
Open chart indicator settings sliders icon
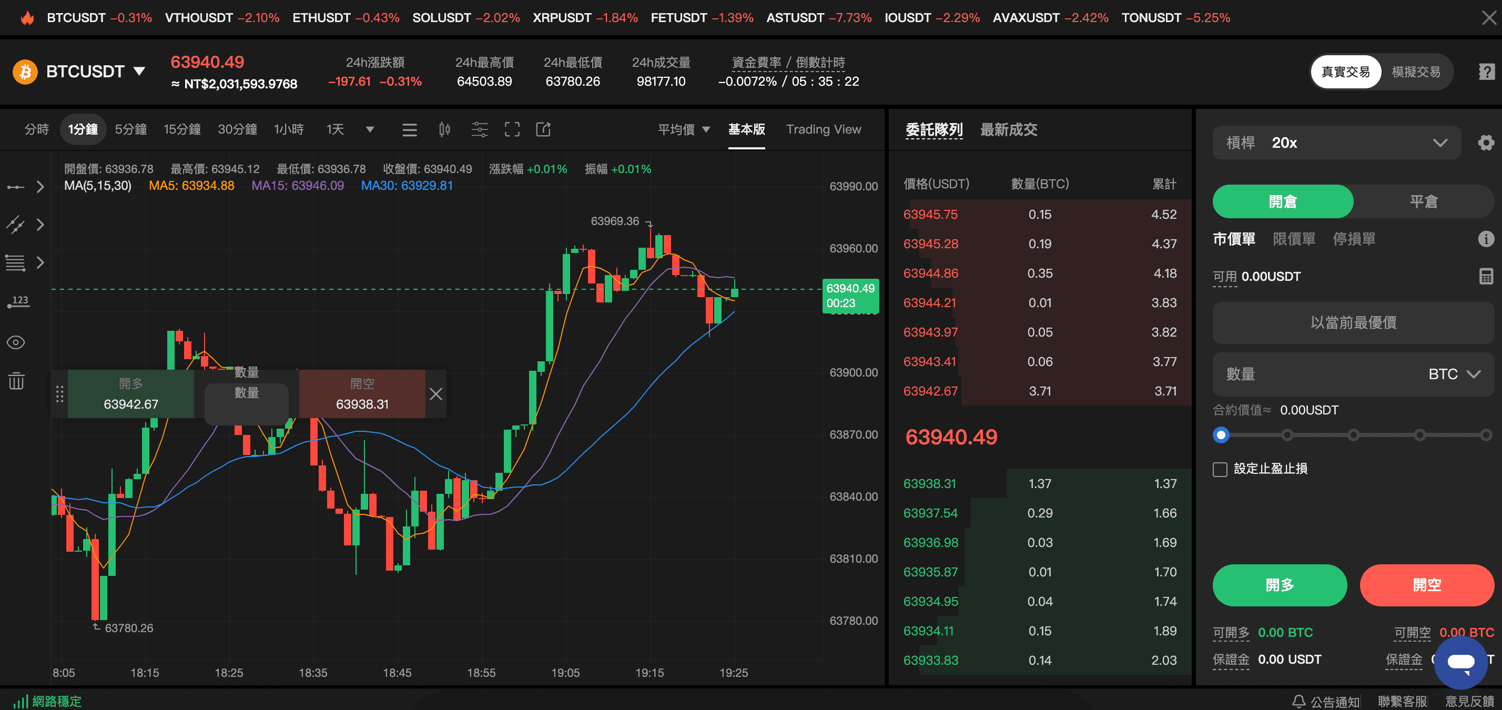[479, 129]
